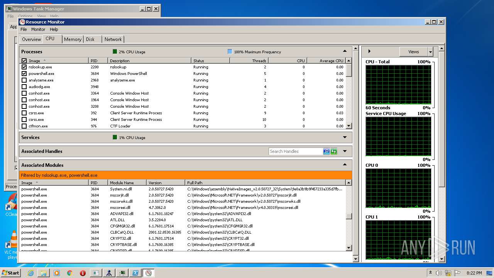Check the conhost.exe PID 3364 checkbox
Viewport: 494px width, 278px height.
(x=24, y=93)
